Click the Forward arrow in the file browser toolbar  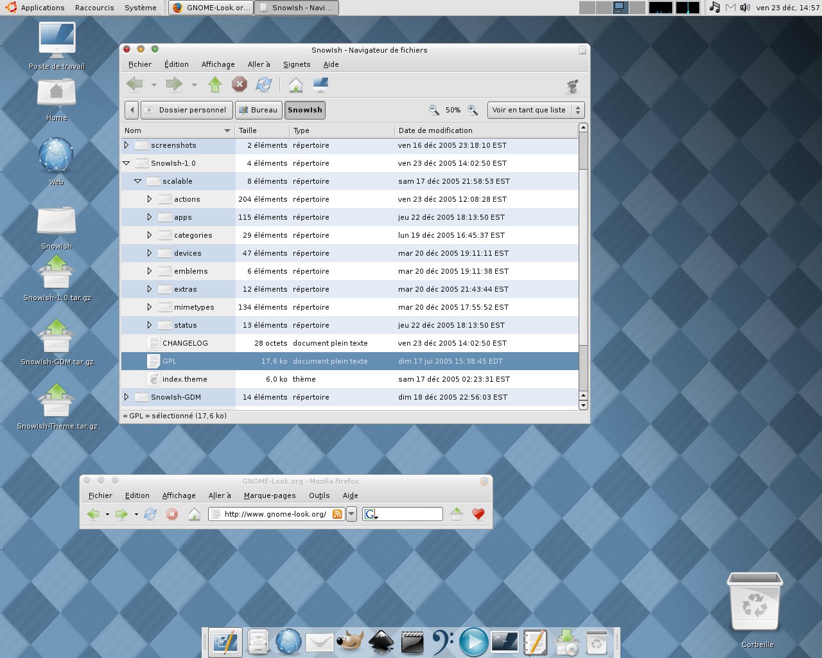(174, 84)
